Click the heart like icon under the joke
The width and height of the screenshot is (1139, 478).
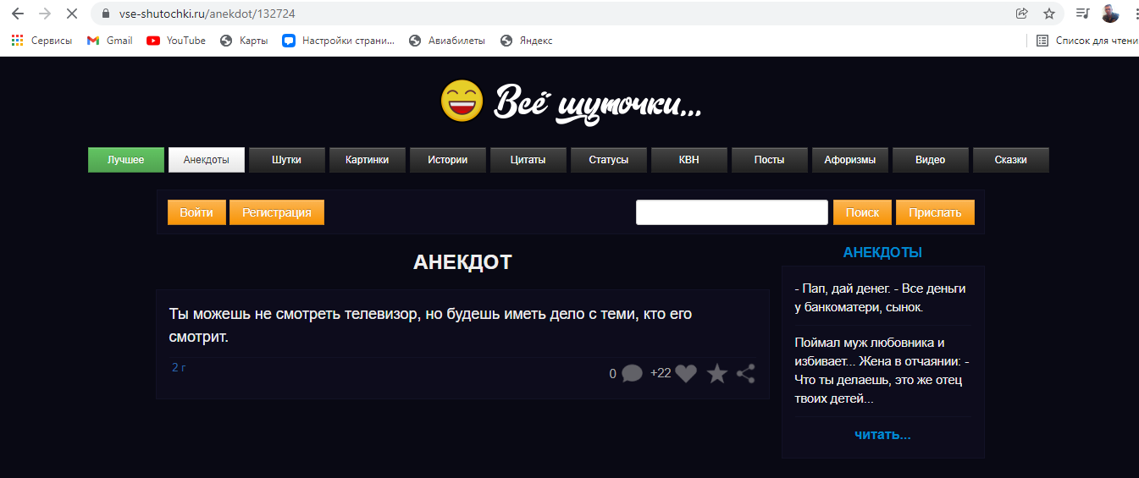pyautogui.click(x=686, y=373)
